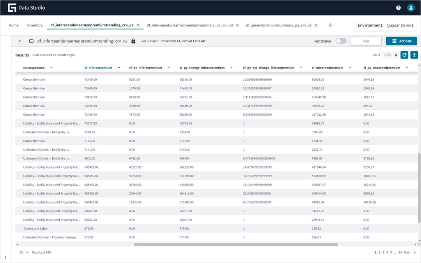Toggle the left panel collapse arrow at bottom
Viewport: 421px width, 263px height.
tap(5, 257)
